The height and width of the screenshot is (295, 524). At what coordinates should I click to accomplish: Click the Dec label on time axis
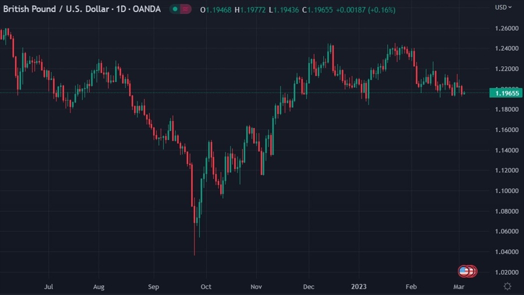(309, 287)
